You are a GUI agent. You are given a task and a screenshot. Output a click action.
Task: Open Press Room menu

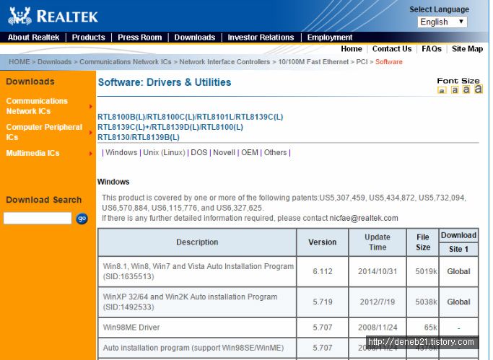pyautogui.click(x=139, y=38)
